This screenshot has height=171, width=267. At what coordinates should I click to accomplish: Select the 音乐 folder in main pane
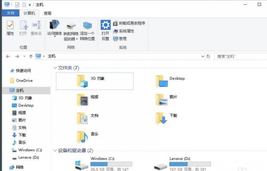tap(88, 137)
